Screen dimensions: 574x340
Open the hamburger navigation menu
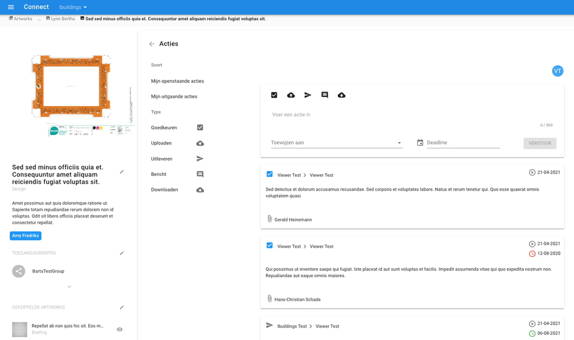(11, 7)
